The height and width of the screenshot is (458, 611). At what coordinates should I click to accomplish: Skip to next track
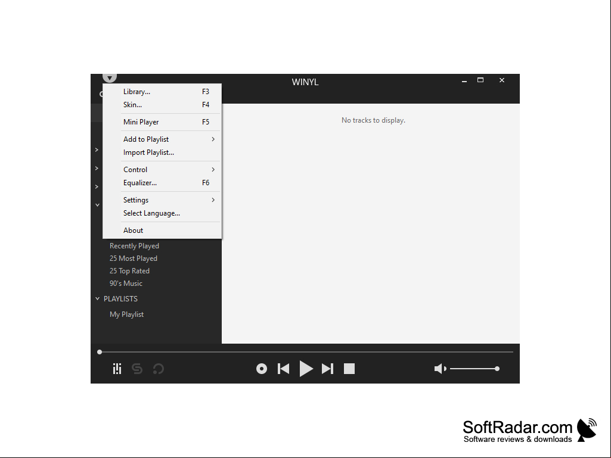tap(327, 369)
